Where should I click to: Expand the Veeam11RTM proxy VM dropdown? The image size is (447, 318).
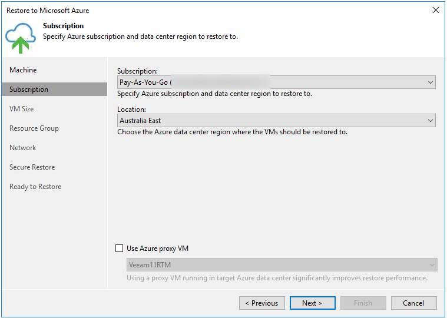[x=282, y=265]
